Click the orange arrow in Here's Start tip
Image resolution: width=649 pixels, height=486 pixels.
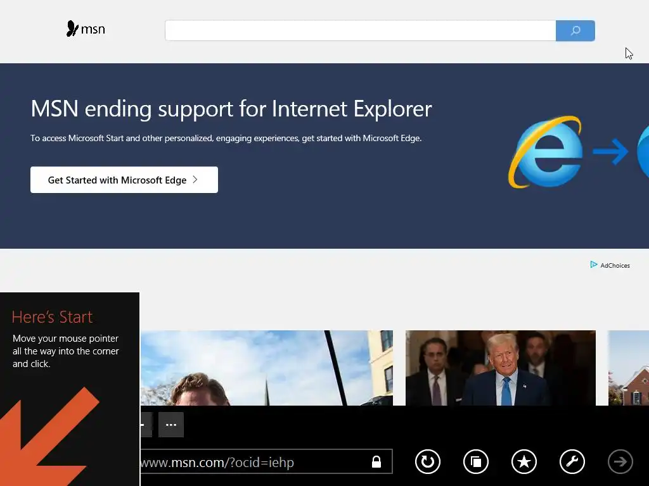pos(46,438)
